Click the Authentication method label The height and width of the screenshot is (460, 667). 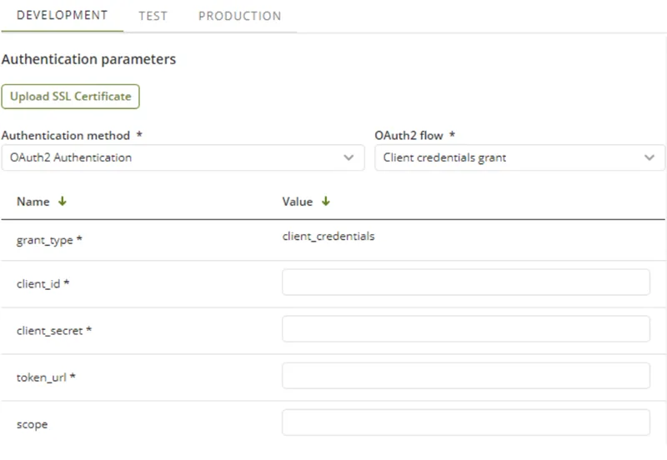tap(66, 136)
